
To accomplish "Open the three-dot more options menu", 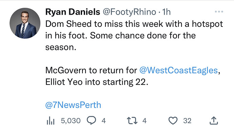I will [x=219, y=12].
